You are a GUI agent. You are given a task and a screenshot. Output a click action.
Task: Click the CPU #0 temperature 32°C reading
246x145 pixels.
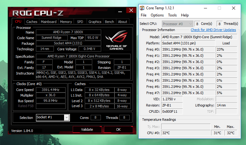point(186,133)
